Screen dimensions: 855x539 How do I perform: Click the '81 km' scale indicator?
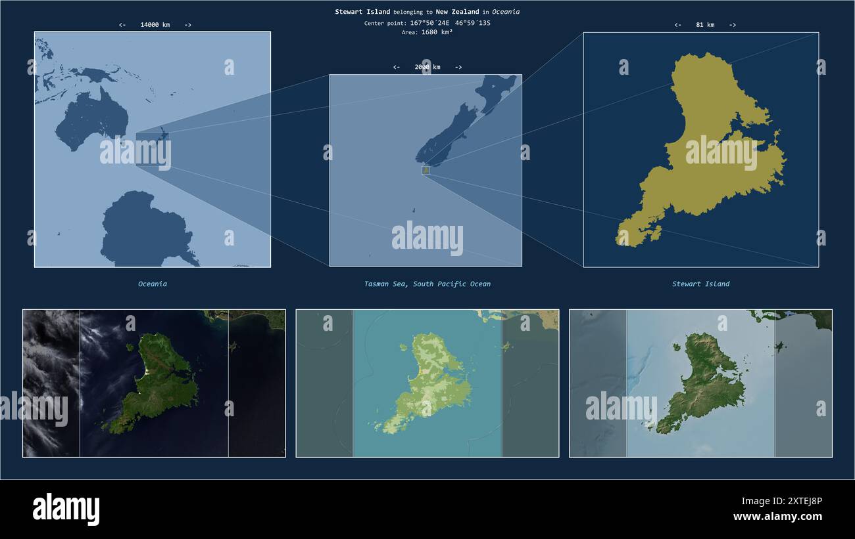tap(705, 25)
